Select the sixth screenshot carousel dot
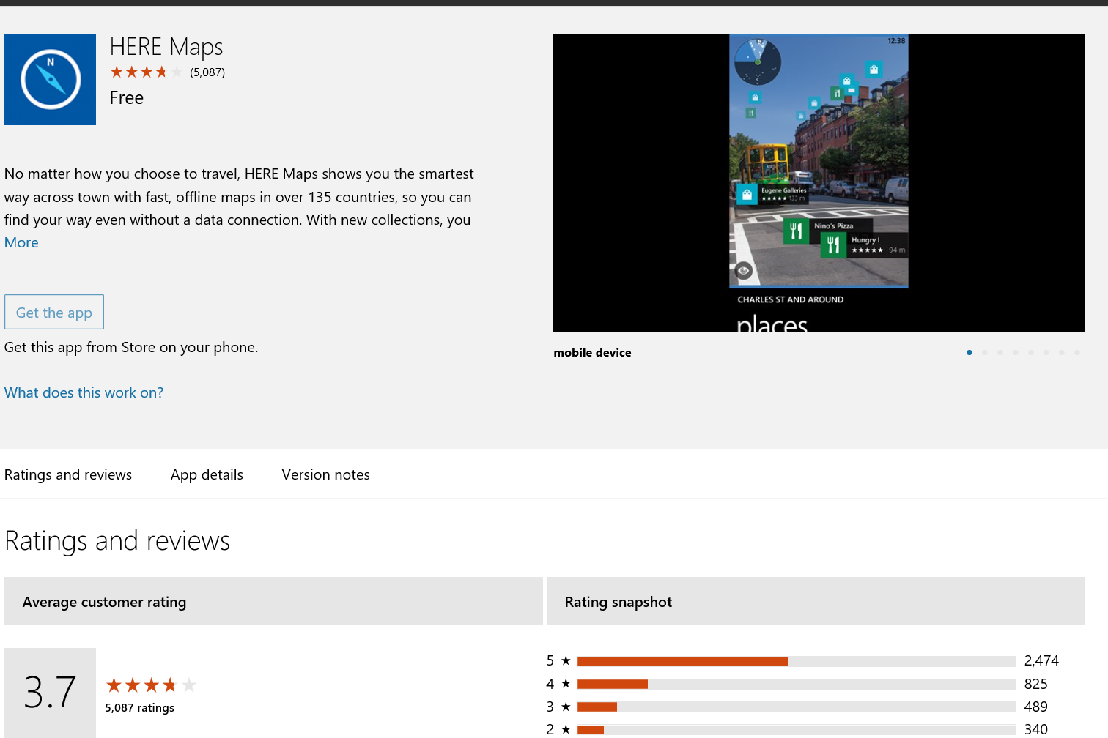 point(1046,353)
